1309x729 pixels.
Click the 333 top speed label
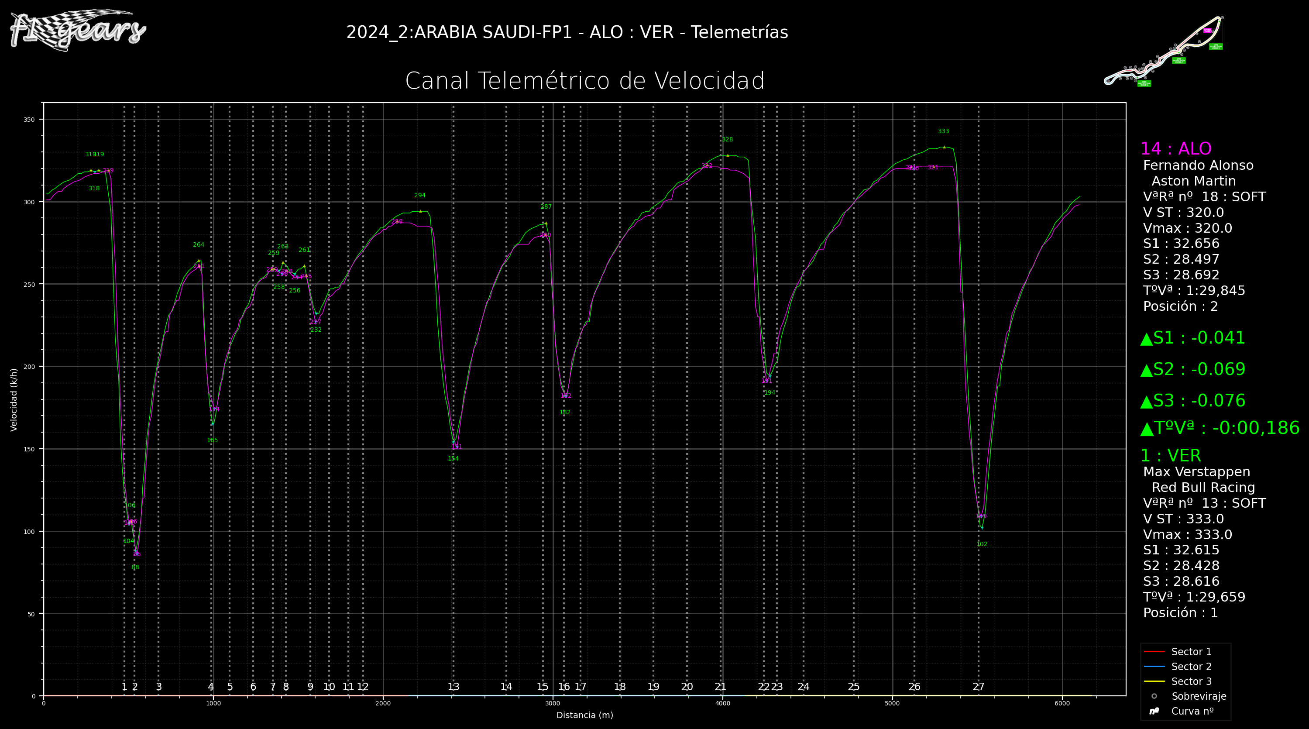coord(943,131)
